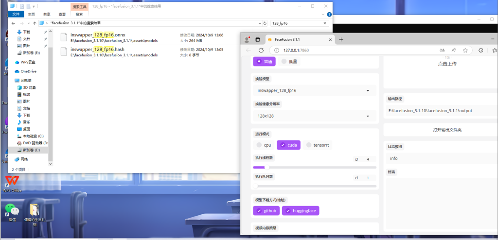The image size is (498, 240).
Task: Open a new browser tab with the plus icon
Action: pos(341,39)
